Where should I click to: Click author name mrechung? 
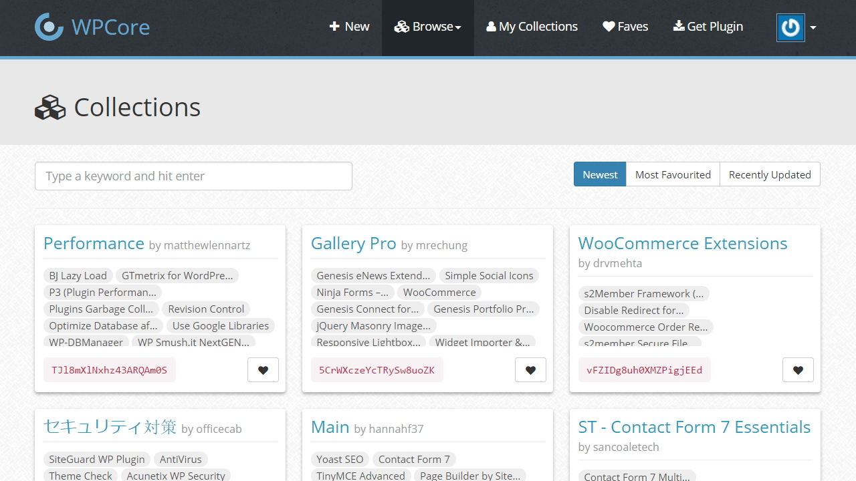[x=441, y=245]
